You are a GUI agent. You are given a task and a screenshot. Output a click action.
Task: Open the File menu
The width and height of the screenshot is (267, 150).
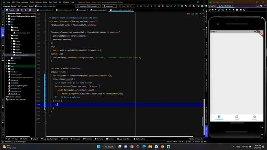click(9, 2)
